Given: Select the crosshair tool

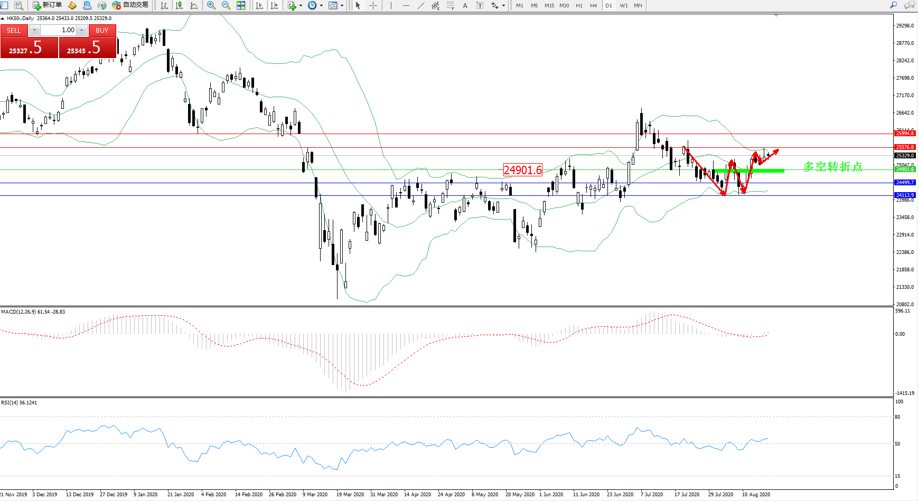Looking at the screenshot, I should (373, 5).
